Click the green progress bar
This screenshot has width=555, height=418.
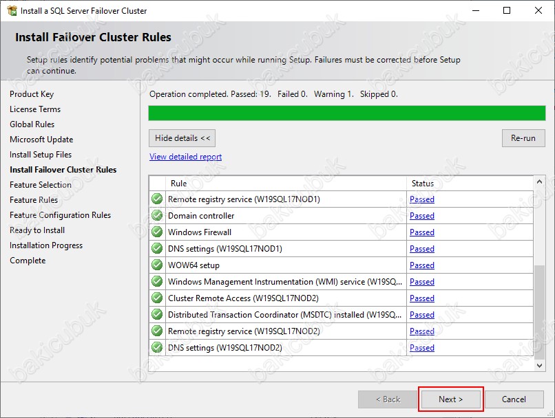346,113
